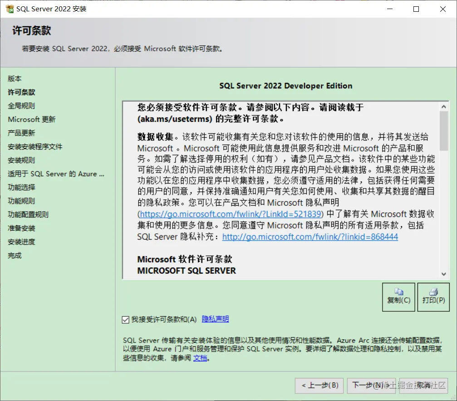Open the linkid=868444 privacy supplement hyperlink
This screenshot has height=401, width=457.
(310, 237)
